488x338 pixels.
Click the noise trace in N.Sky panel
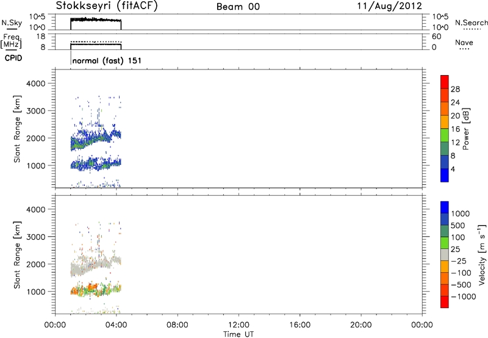[x=96, y=20]
